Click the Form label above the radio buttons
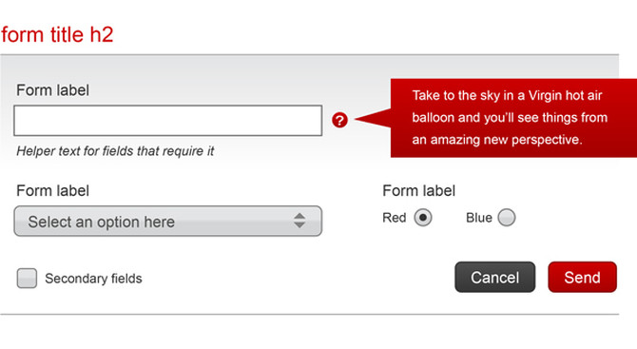 pos(418,190)
